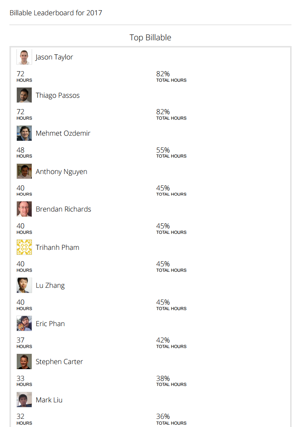
Task: Click the Trihanh Pham name
Action: point(58,248)
